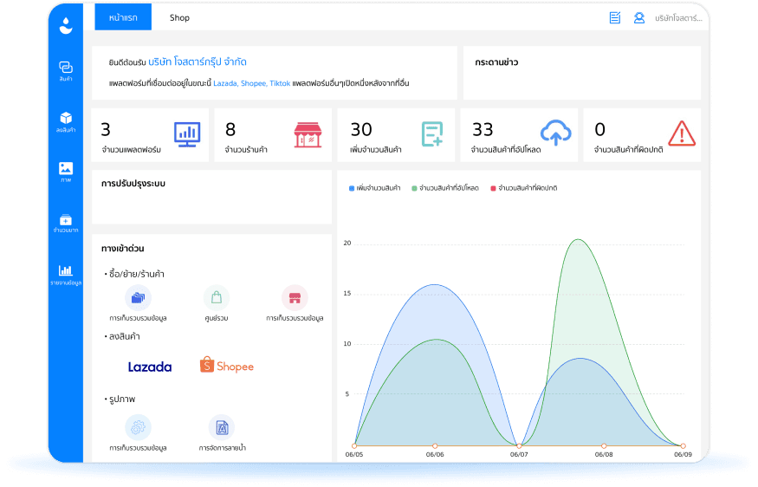Open the การจัดการลายน้ำ watermark icon
Screen dimensions: 758x487
(x=222, y=427)
